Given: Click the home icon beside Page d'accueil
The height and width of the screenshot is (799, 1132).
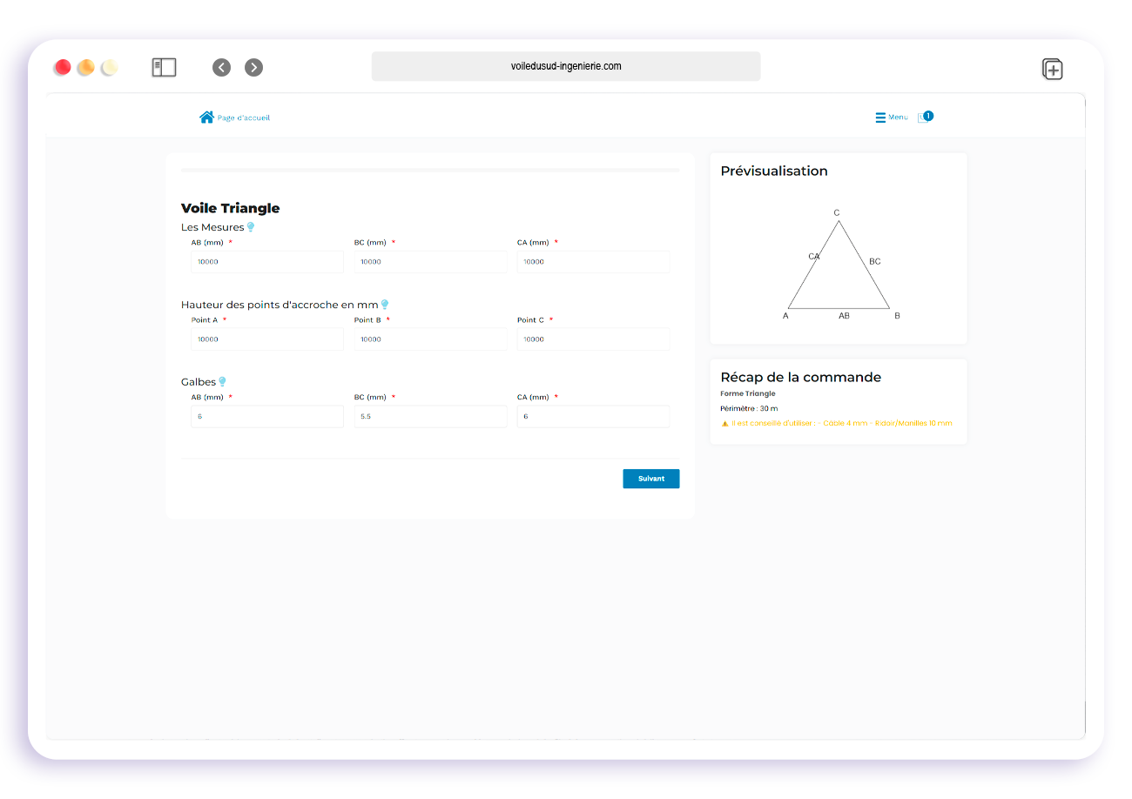Looking at the screenshot, I should (x=206, y=117).
